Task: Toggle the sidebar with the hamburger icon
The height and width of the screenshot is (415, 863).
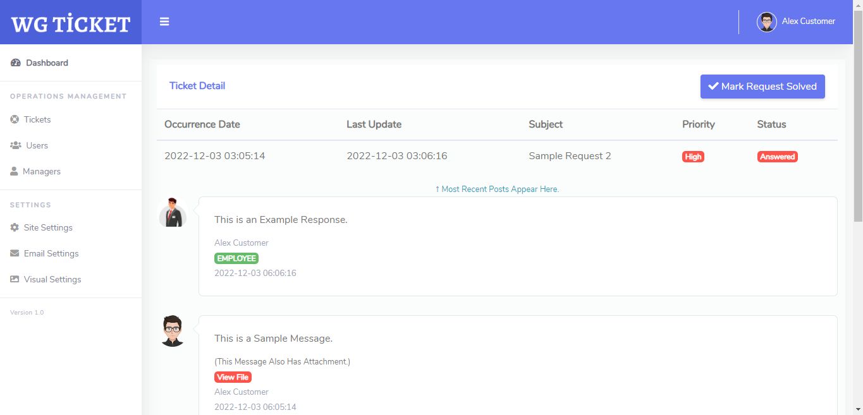Action: (x=164, y=21)
